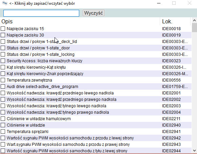Check Security Access liczba nieważnych kluczy
Image resolution: width=197 pixels, height=154 pixels.
(x=3, y=61)
